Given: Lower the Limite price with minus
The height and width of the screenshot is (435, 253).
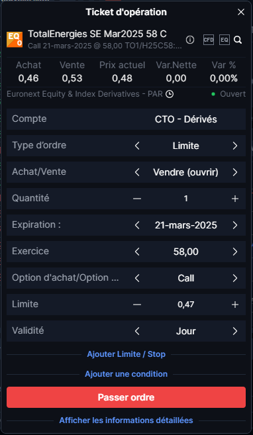Looking at the screenshot, I should 137,305.
